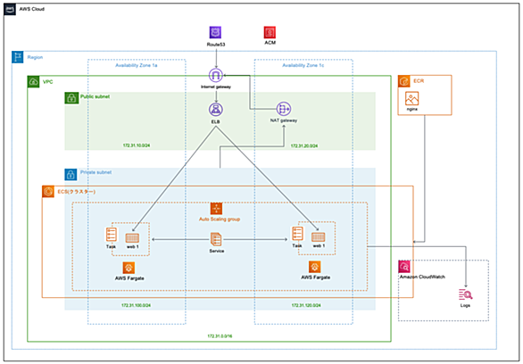523x364 pixels.
Task: Click the Amazon CloudWatch icon
Action: tap(404, 267)
